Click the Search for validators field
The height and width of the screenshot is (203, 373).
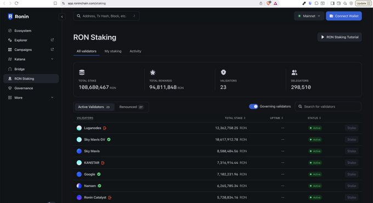click(328, 107)
